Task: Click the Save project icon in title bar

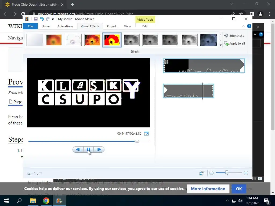Action: [x=36, y=19]
